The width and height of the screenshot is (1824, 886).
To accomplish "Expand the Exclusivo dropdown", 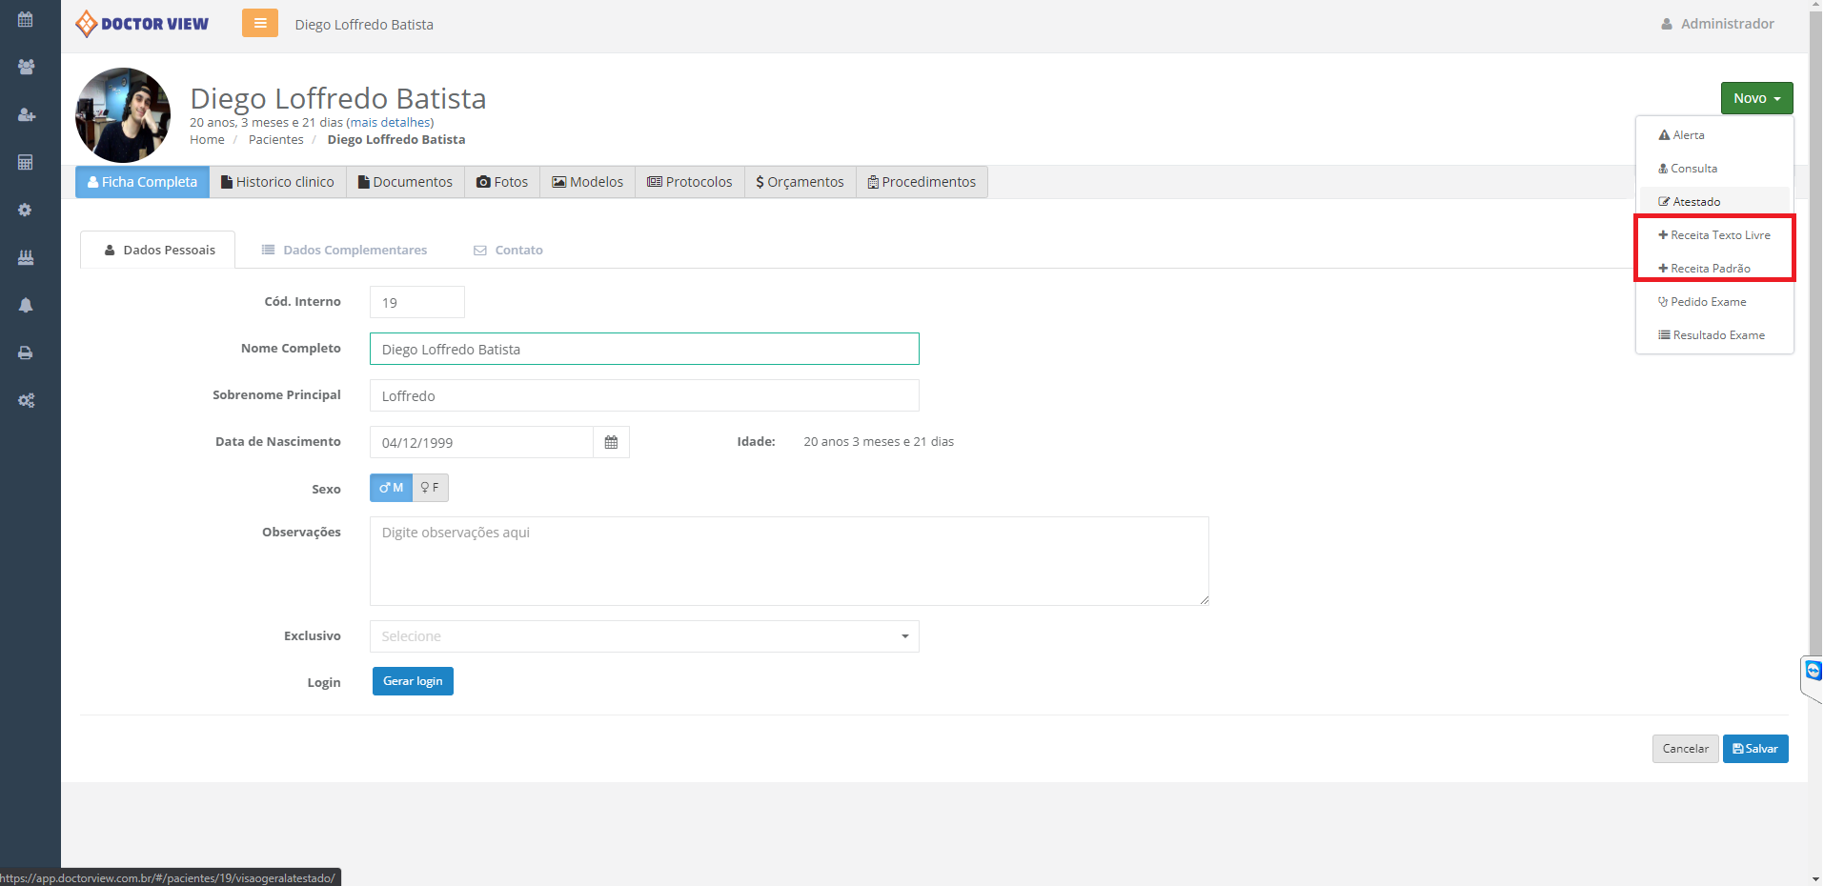I will click(643, 636).
